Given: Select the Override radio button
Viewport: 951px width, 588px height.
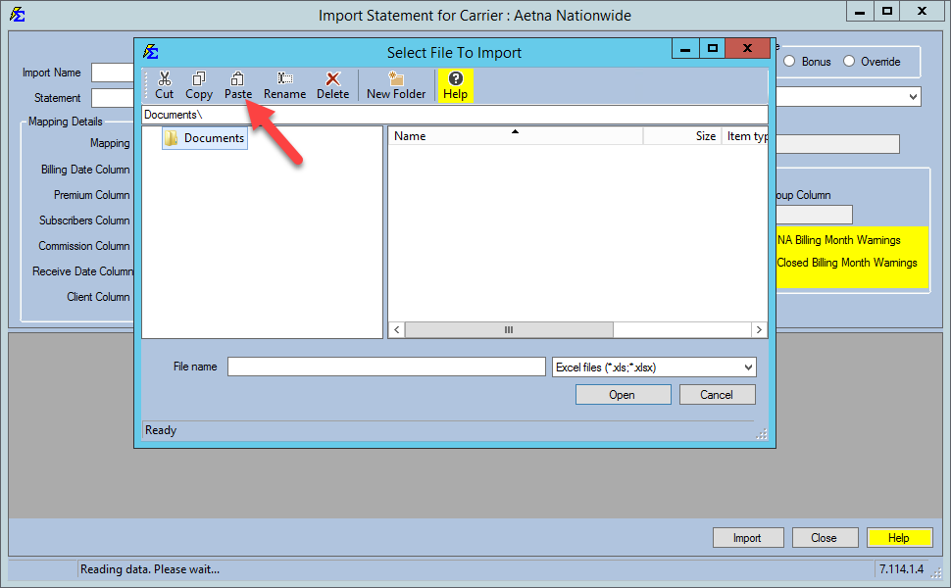Looking at the screenshot, I should (849, 62).
